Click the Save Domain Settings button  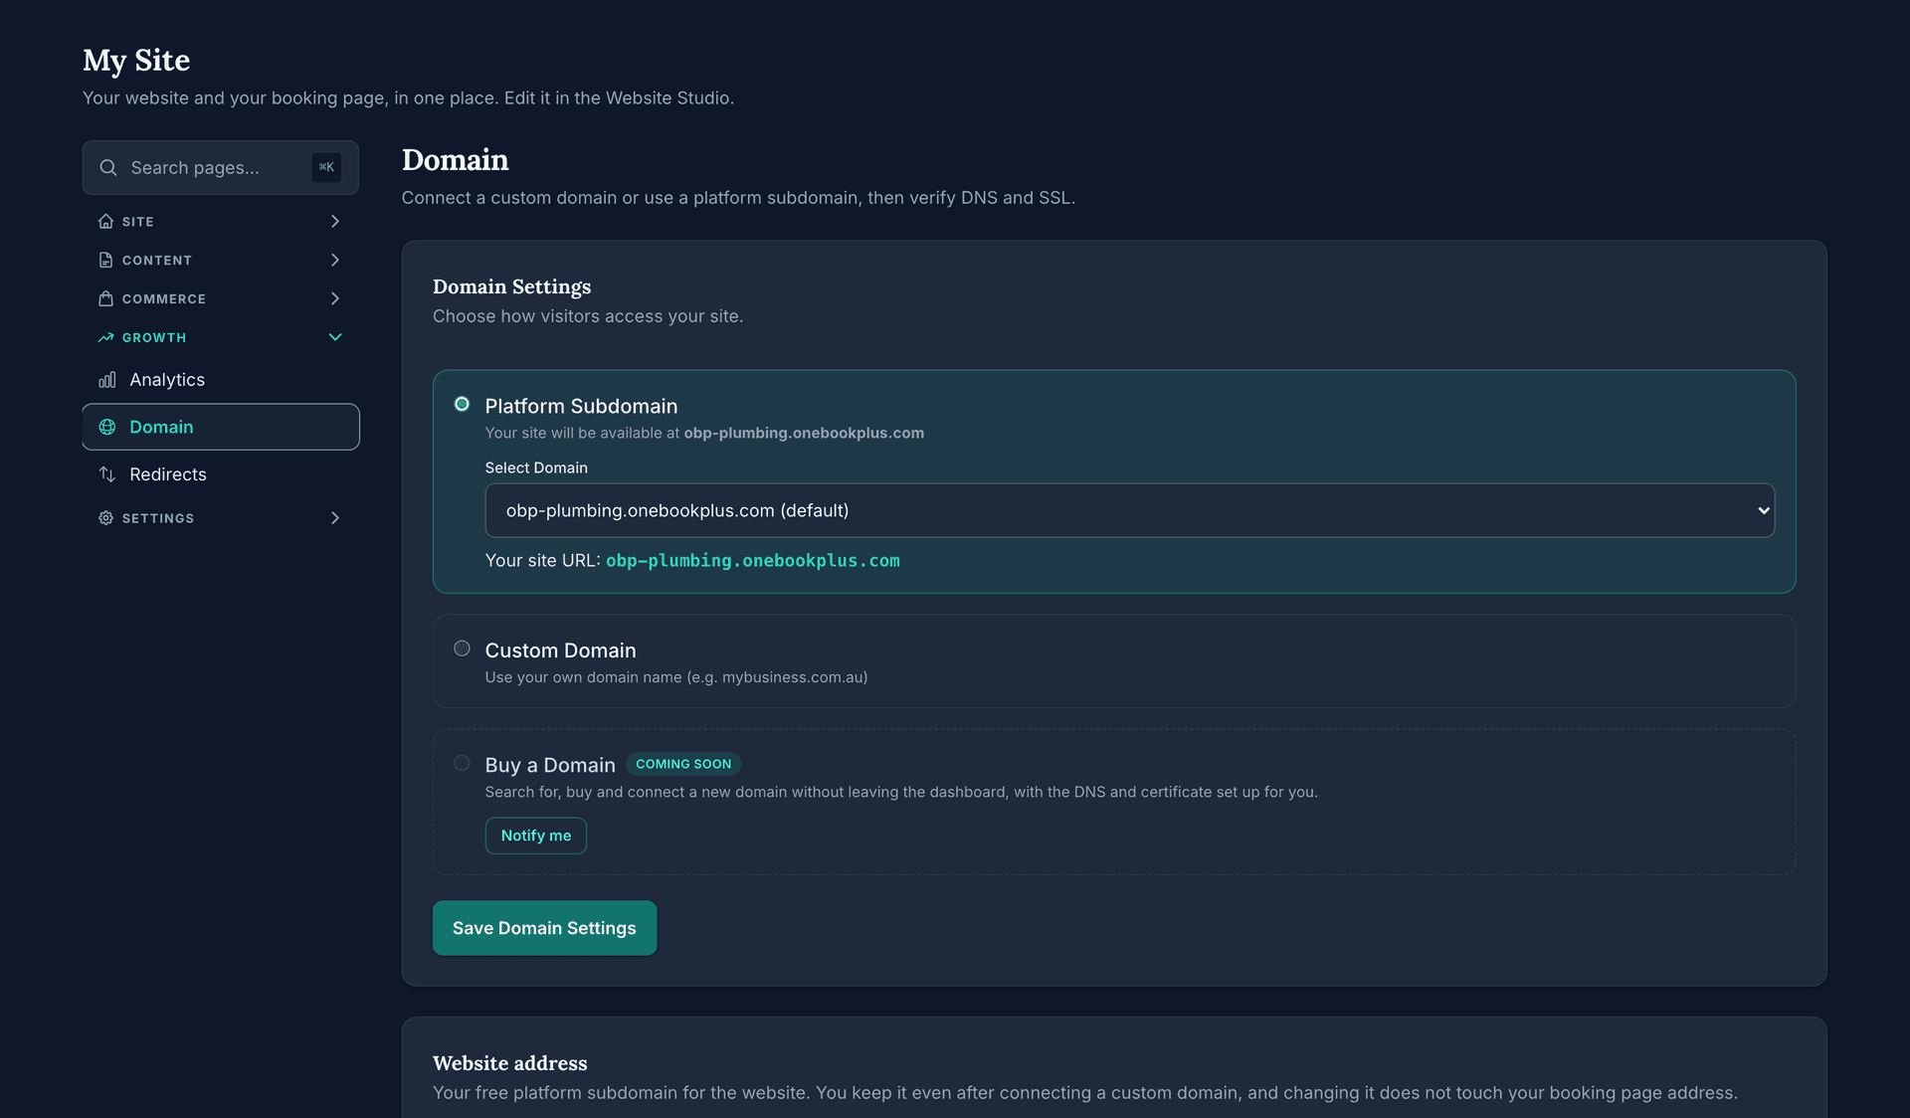[x=544, y=928]
